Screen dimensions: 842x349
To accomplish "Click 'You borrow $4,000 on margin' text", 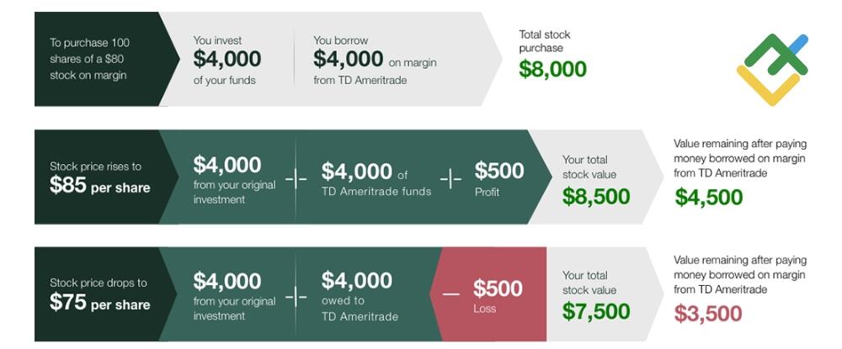I will click(375, 60).
